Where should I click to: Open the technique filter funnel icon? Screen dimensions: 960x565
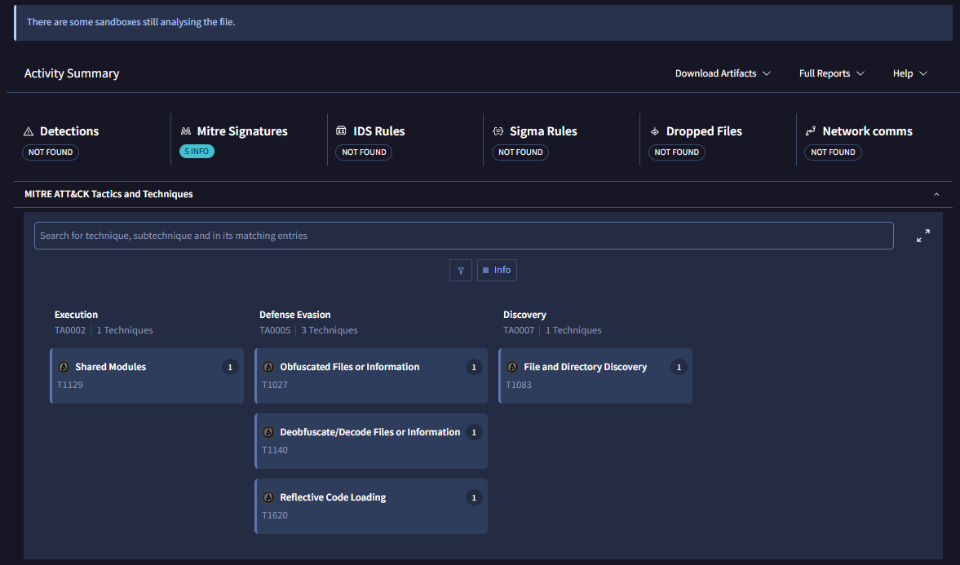point(461,271)
